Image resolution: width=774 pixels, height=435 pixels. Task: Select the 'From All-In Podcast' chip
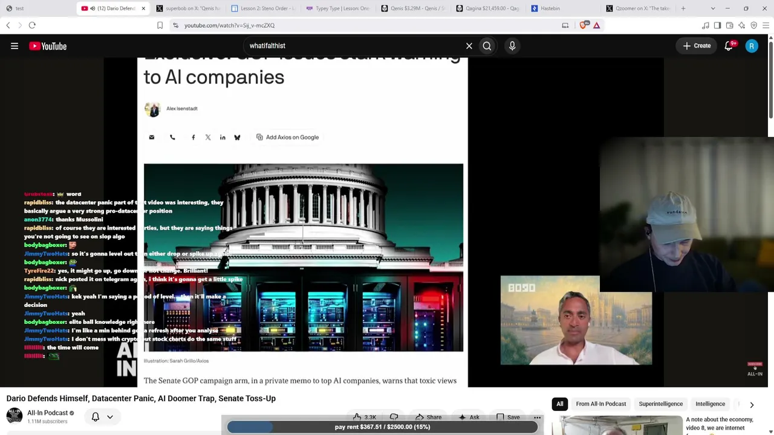601,404
